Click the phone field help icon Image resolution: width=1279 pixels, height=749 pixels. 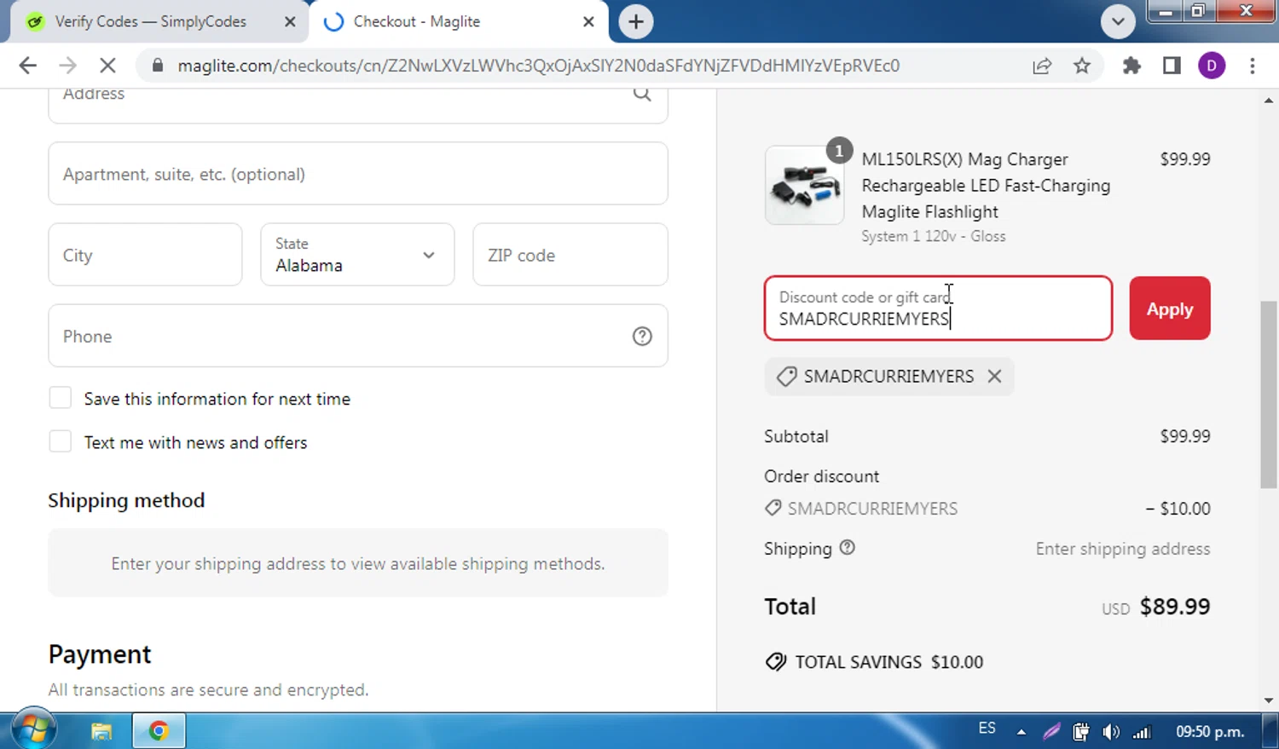pos(642,337)
